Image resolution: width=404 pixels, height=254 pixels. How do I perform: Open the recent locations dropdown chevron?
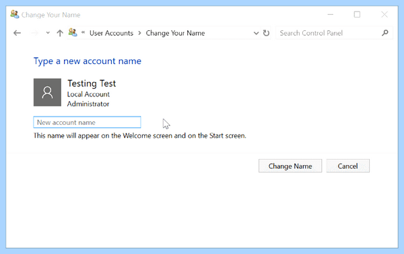48,33
